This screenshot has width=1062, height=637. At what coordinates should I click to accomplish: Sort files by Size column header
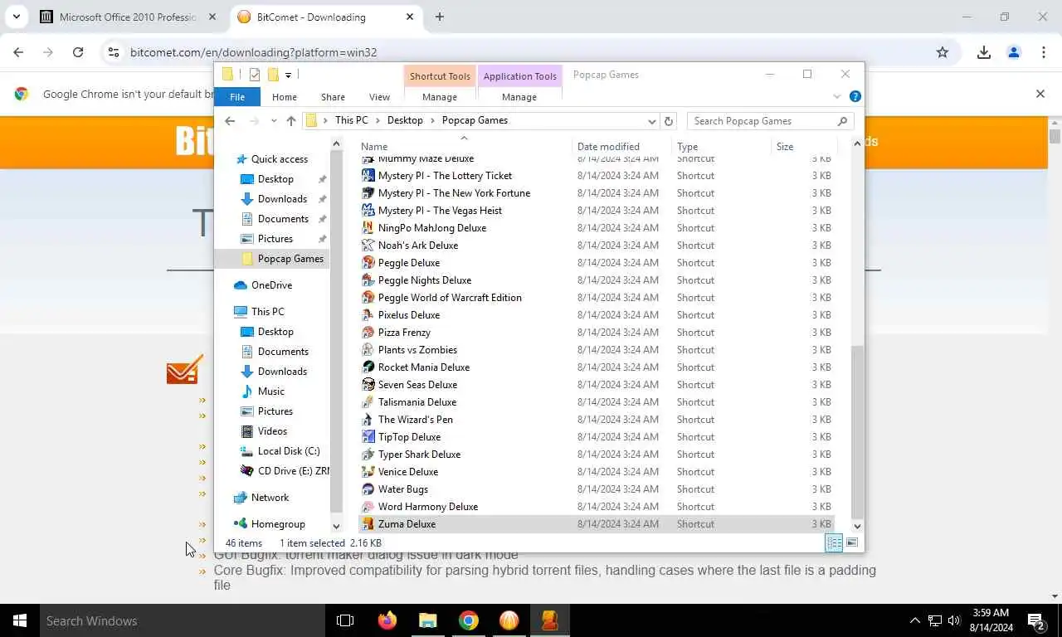(x=802, y=147)
